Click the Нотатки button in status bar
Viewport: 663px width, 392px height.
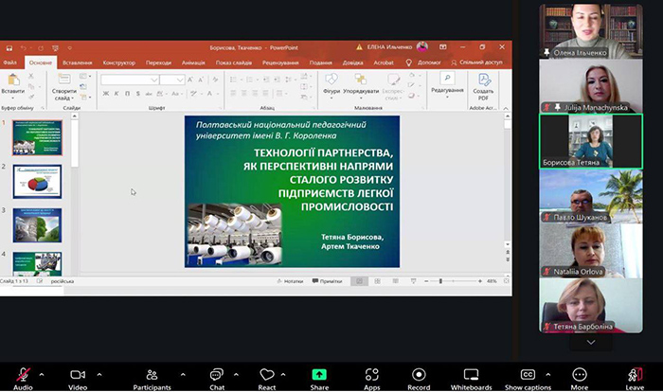click(x=290, y=281)
